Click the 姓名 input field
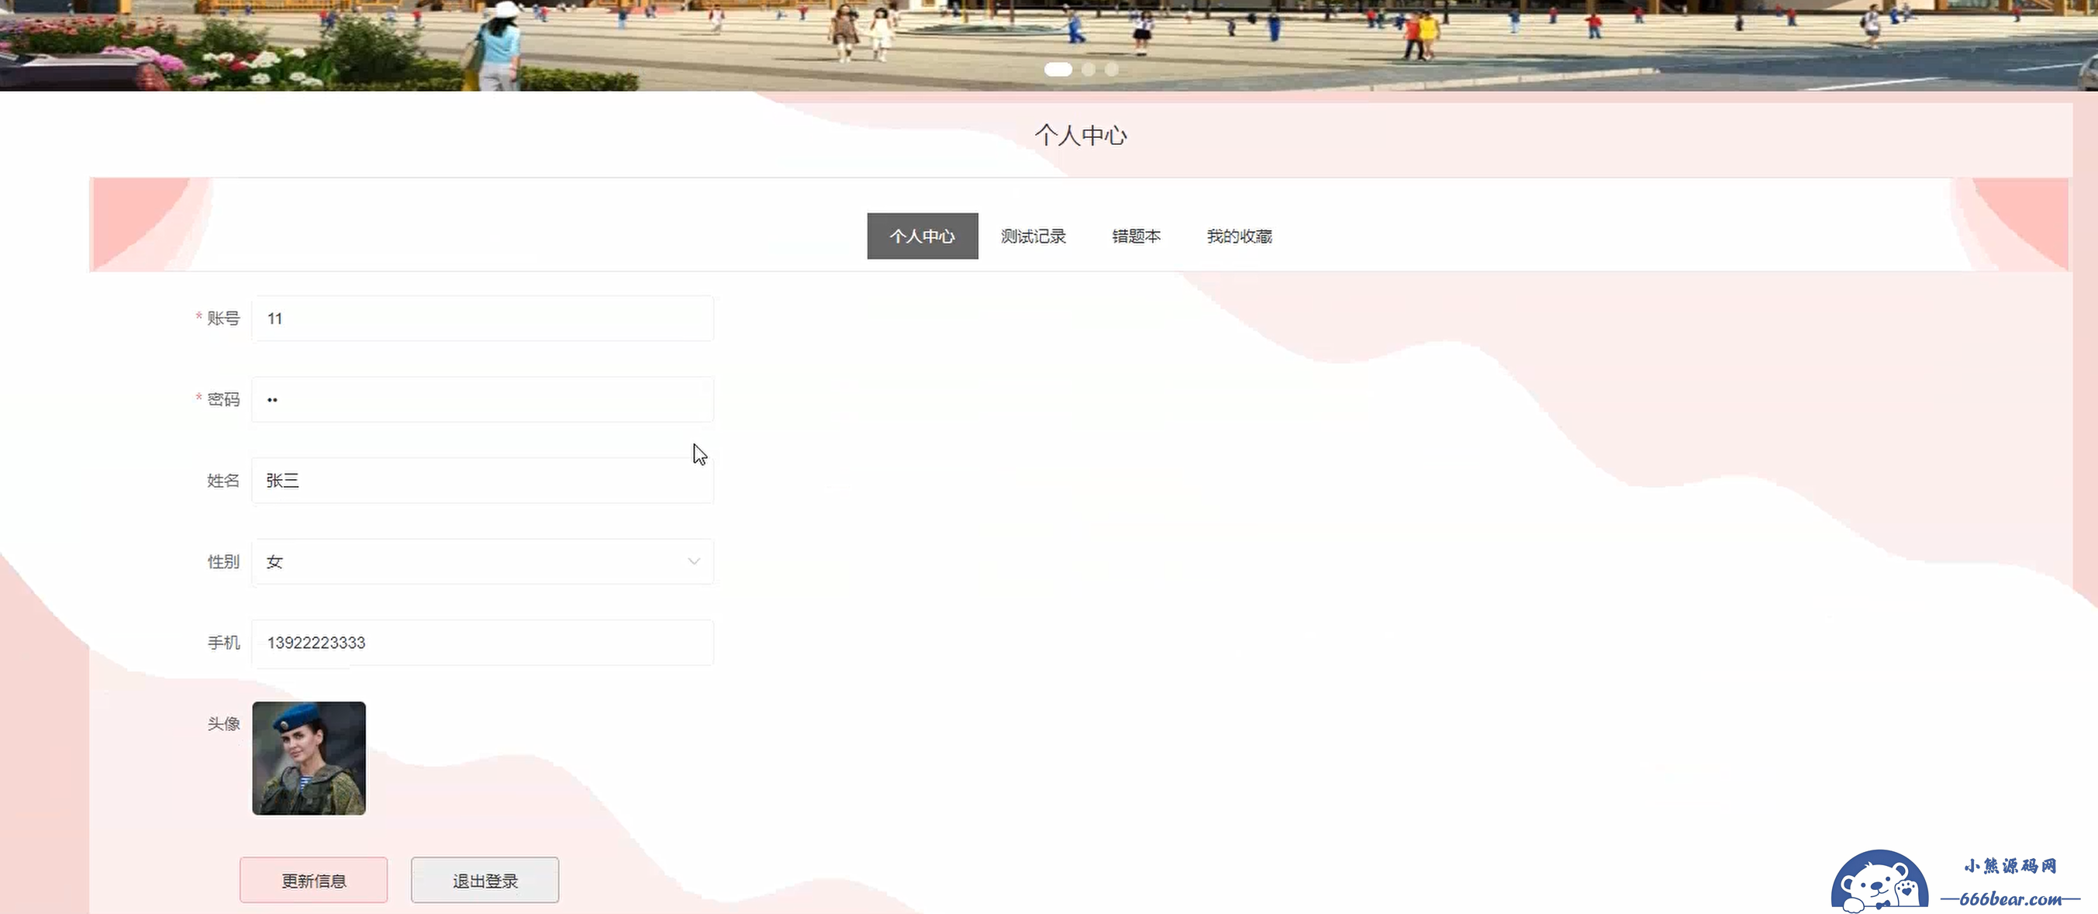The image size is (2098, 914). 482,481
